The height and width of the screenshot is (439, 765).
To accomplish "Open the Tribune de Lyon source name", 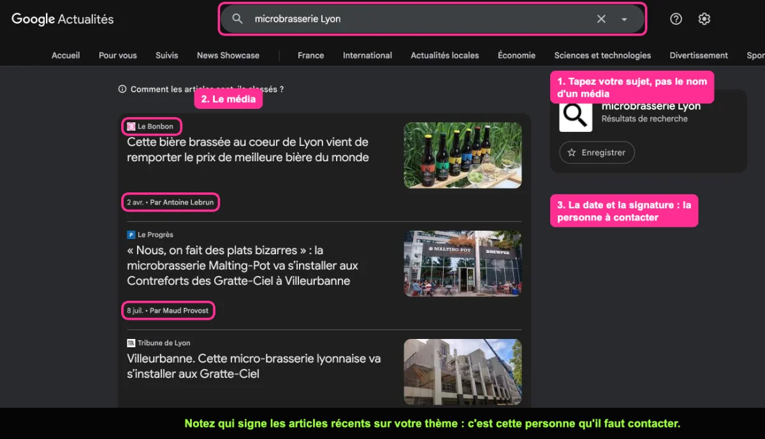I will point(164,343).
